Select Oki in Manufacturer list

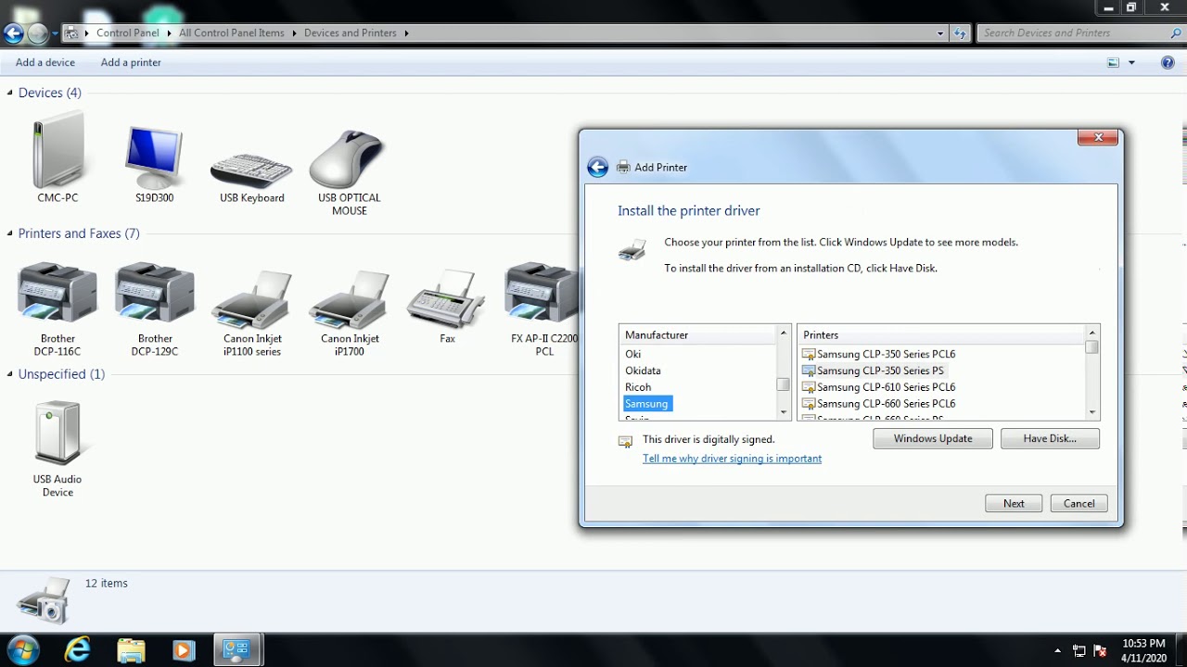[633, 354]
